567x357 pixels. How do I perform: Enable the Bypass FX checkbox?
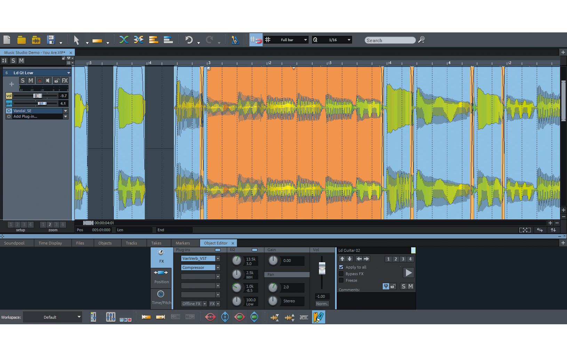[x=341, y=274]
